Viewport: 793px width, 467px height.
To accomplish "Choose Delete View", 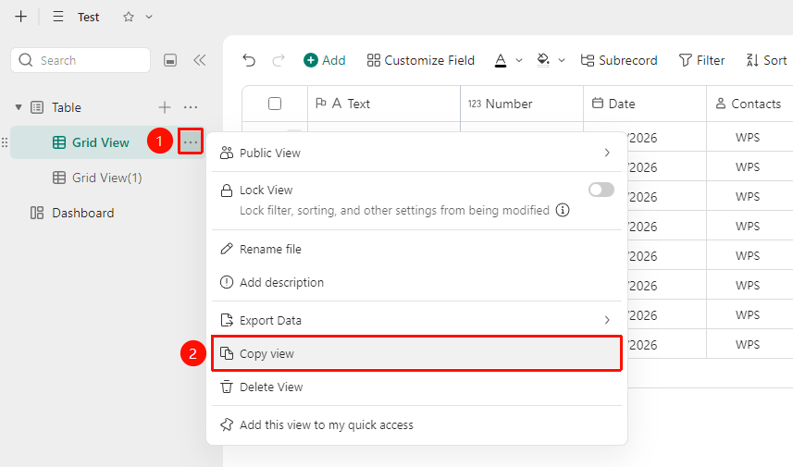I will 416,387.
